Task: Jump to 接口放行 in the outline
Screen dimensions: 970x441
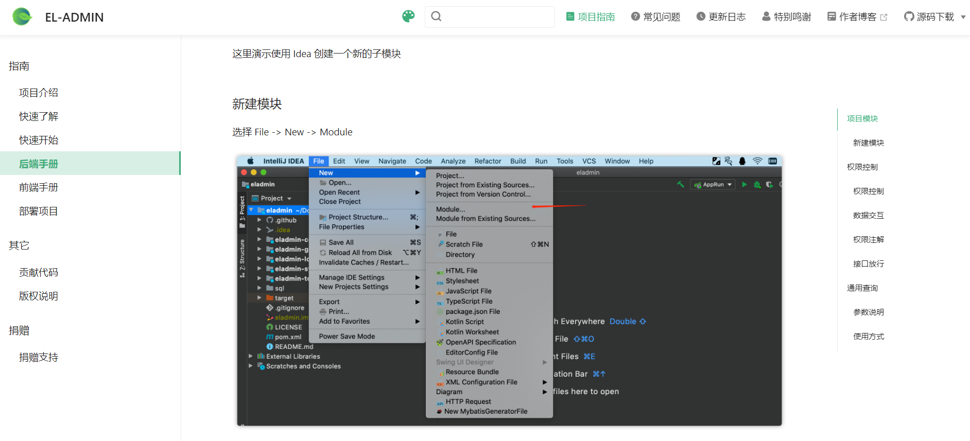Action: pyautogui.click(x=869, y=263)
